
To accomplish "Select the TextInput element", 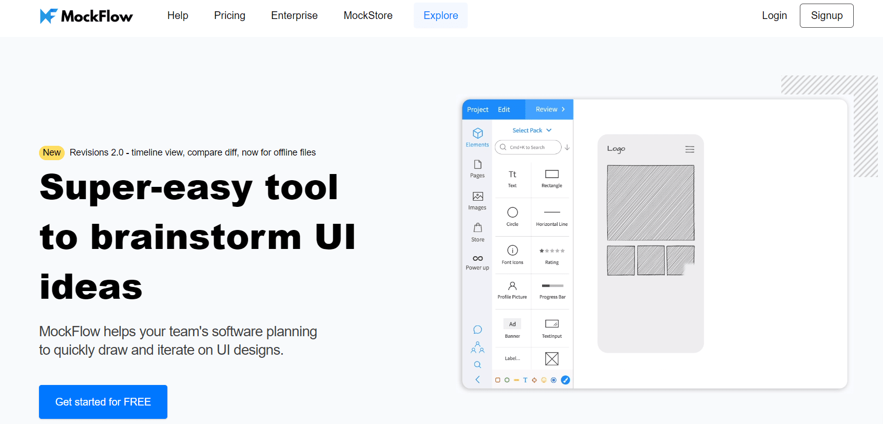I will pos(552,329).
